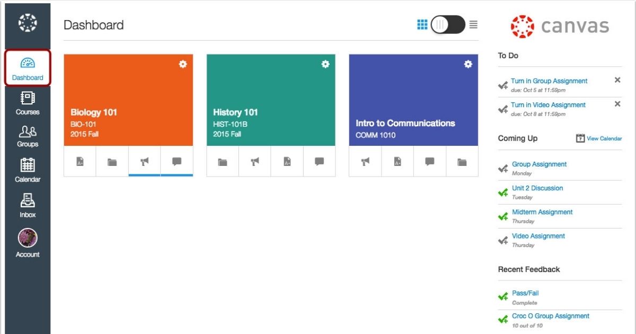Select the card grid view icon
Screen dimensions: 636x334
(x=422, y=24)
